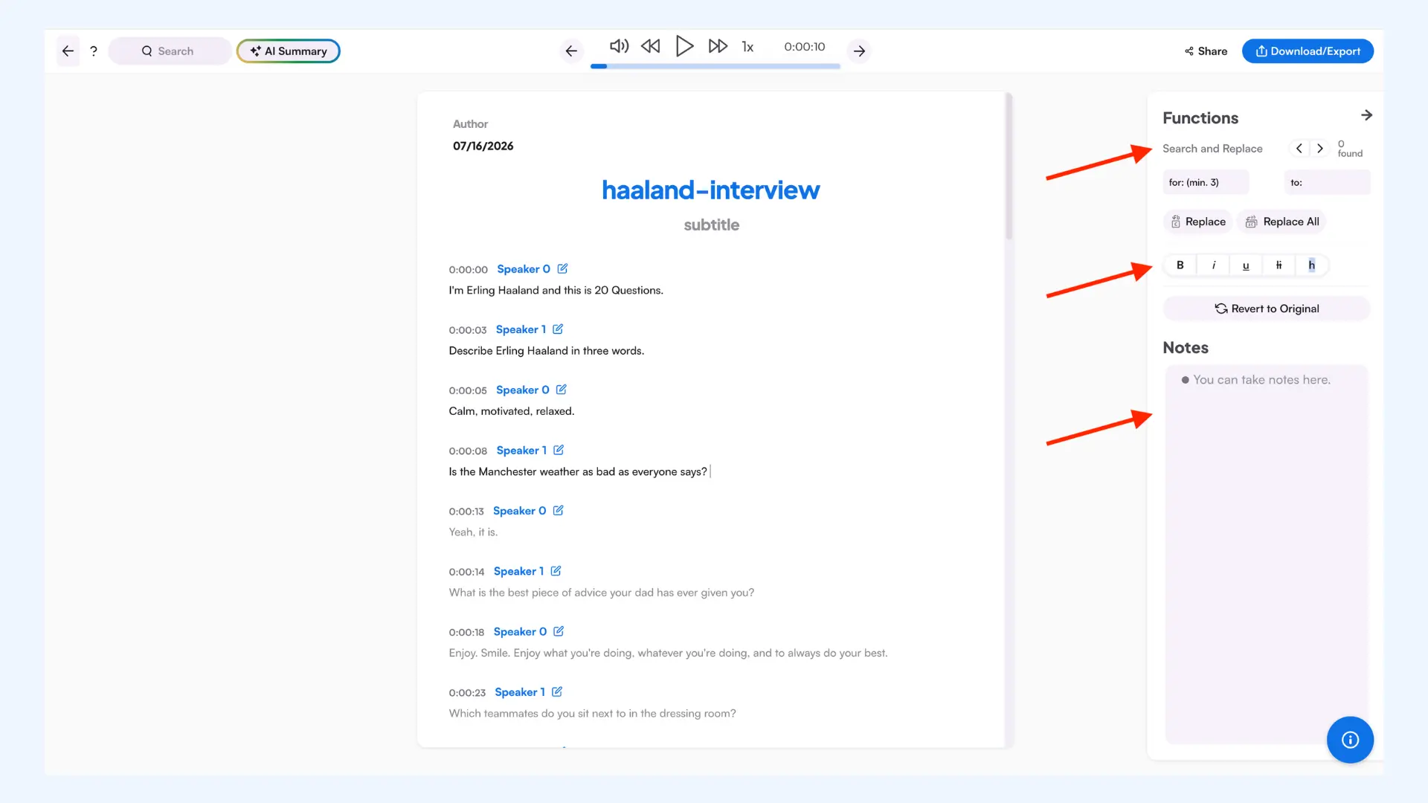Click the 'for: (min. 3)' search field
Image resolution: width=1428 pixels, height=803 pixels.
pos(1206,182)
